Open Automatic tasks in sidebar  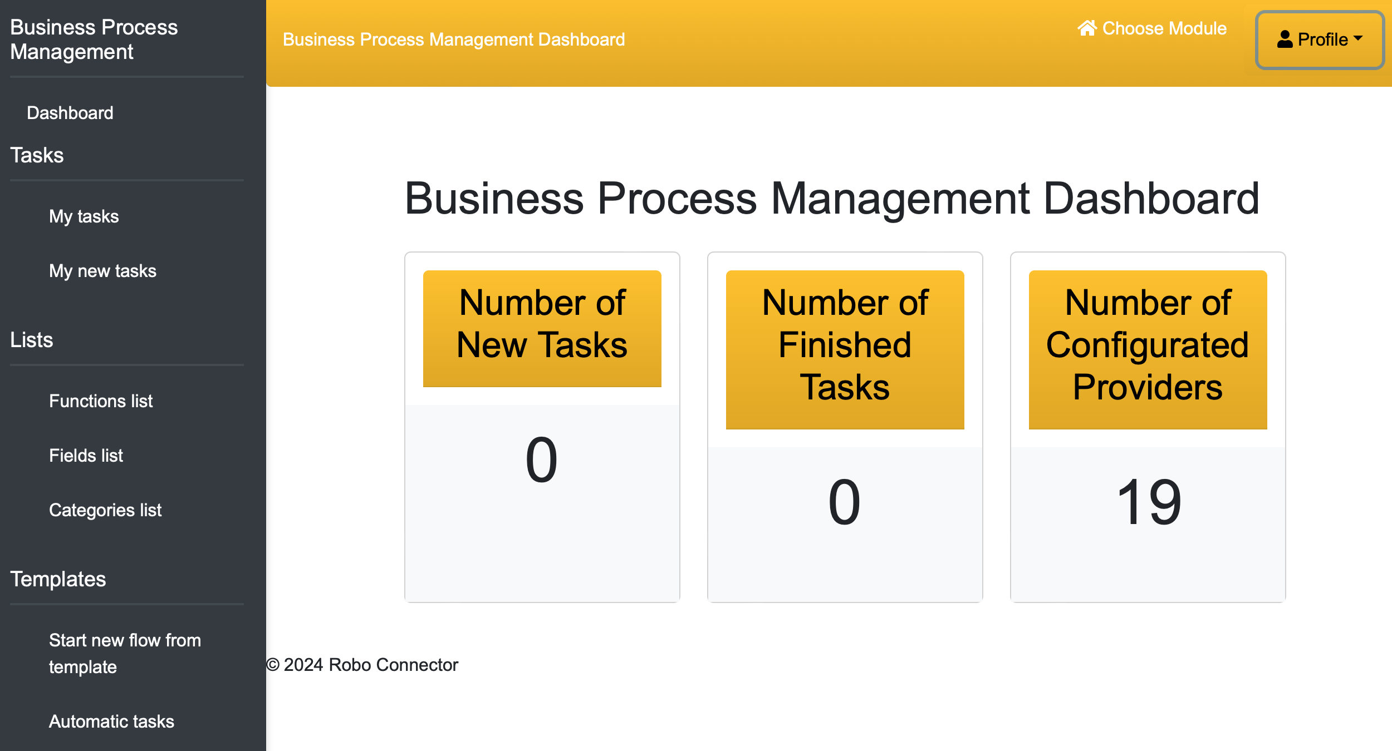111,722
